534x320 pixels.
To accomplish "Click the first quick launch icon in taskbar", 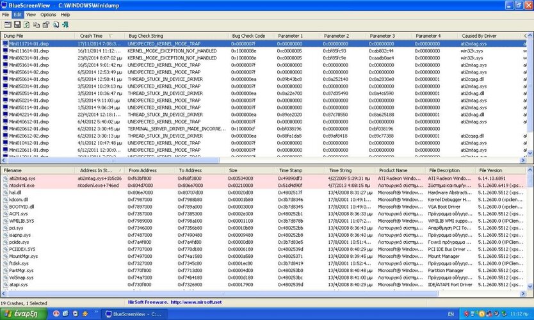I will [x=56, y=314].
